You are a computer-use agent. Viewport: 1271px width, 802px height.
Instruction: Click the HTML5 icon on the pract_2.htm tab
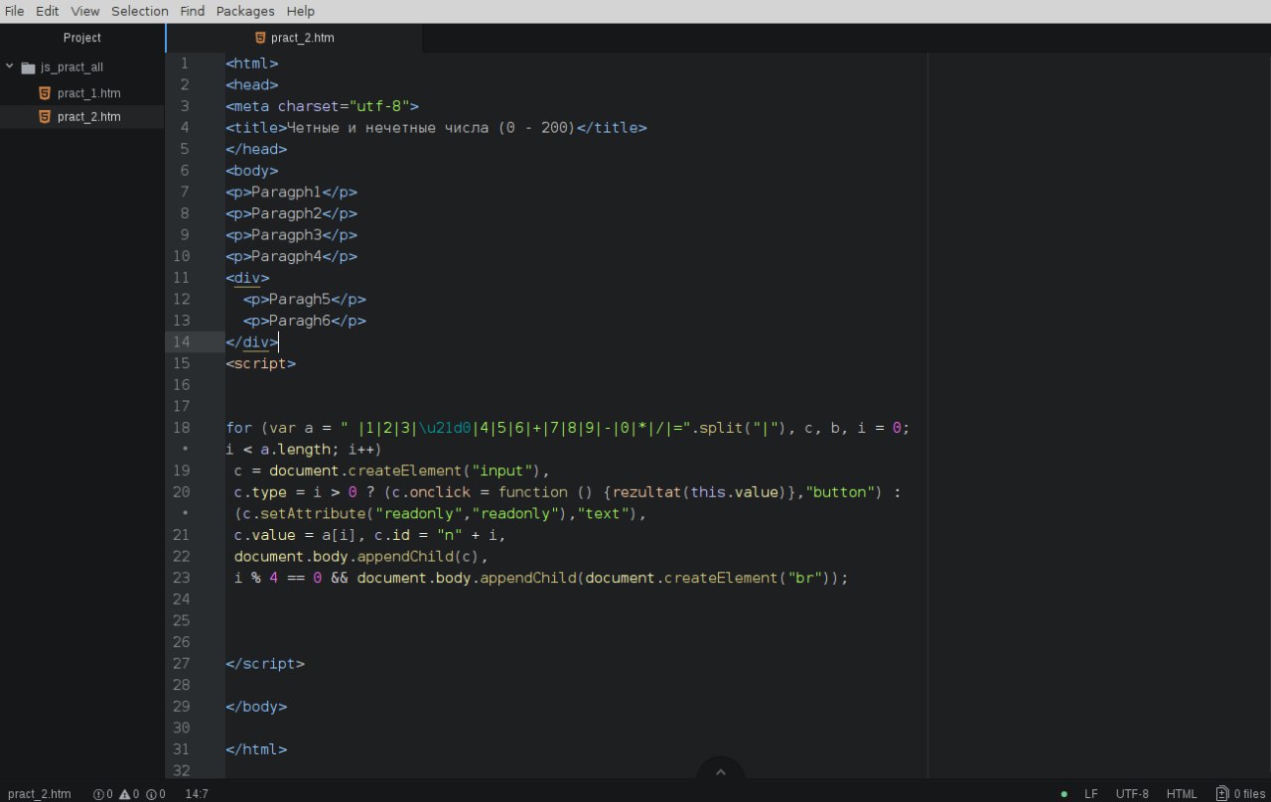[x=260, y=38]
